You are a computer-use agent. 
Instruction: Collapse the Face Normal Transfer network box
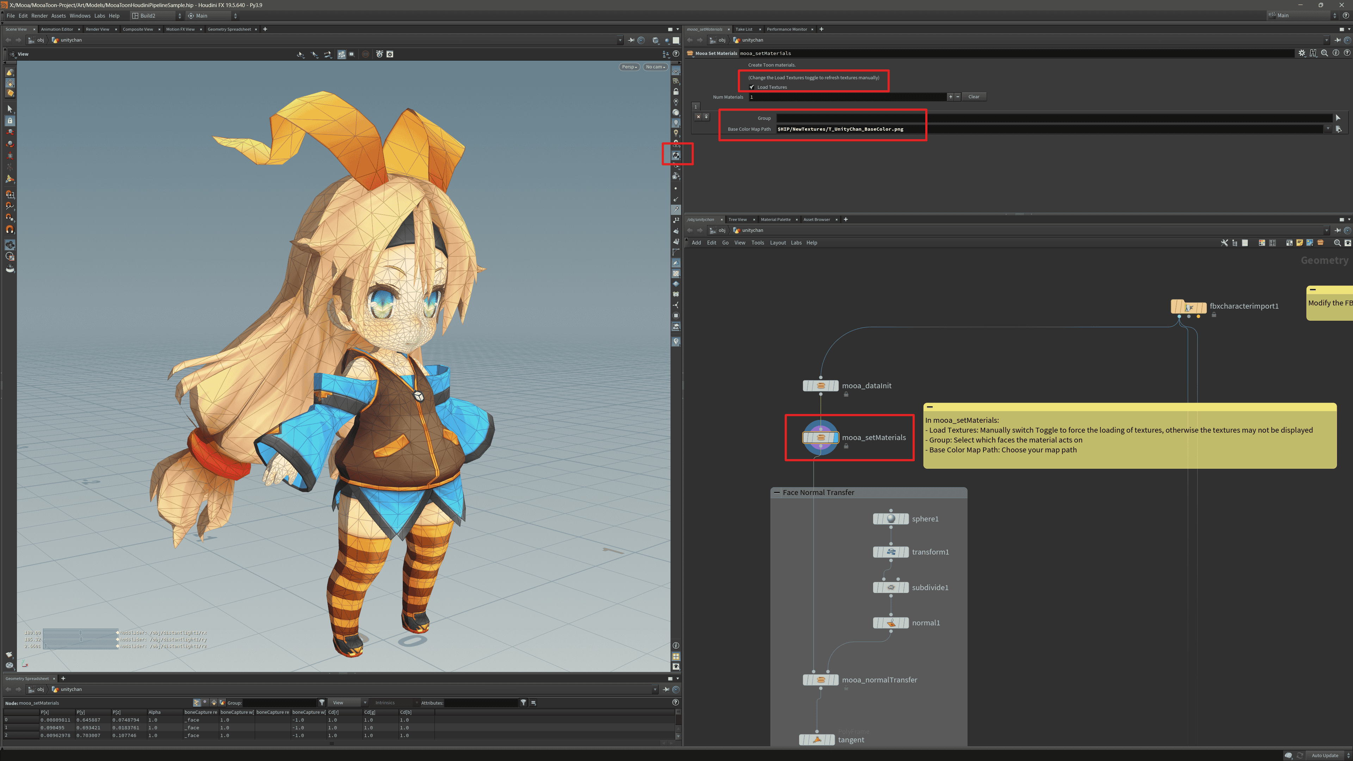(777, 493)
